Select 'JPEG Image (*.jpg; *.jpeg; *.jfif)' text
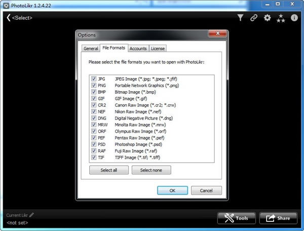304x231 pixels. [146, 79]
